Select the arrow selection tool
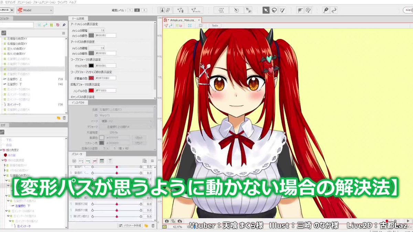 click(266, 10)
